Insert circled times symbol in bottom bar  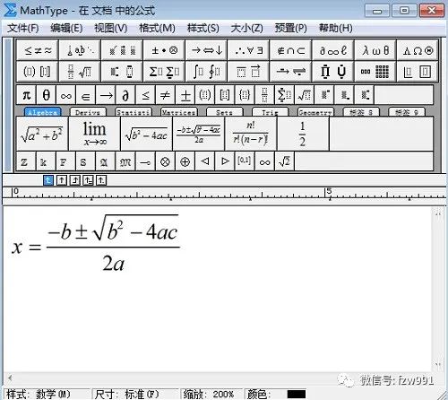pyautogui.click(x=165, y=161)
